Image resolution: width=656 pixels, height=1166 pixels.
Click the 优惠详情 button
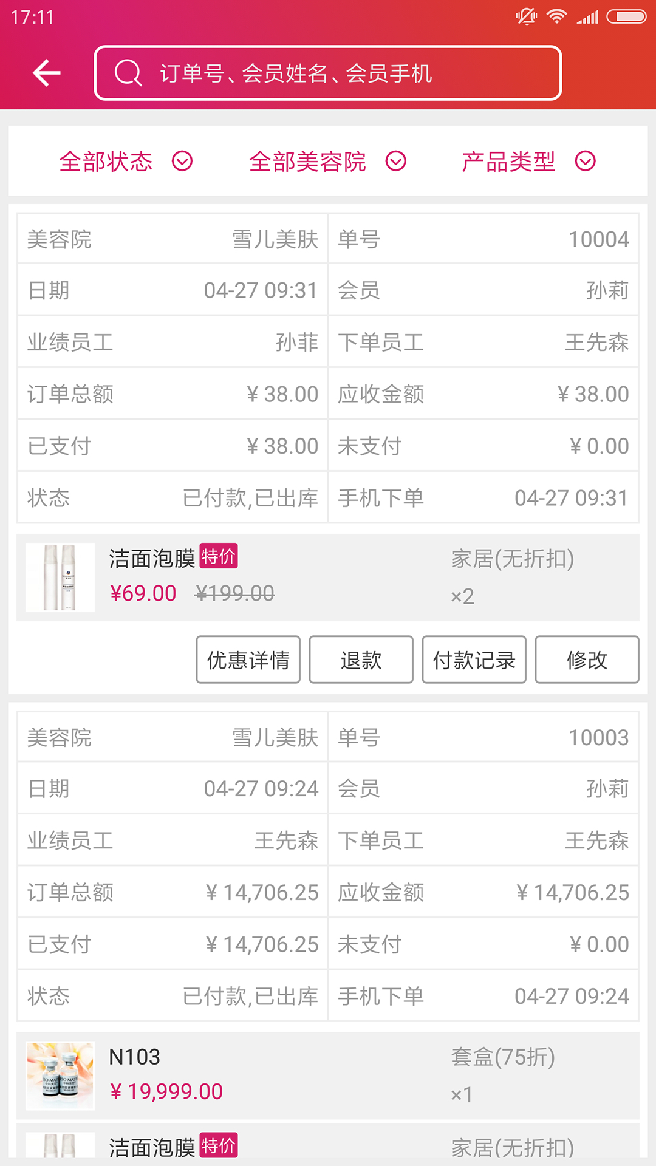248,660
